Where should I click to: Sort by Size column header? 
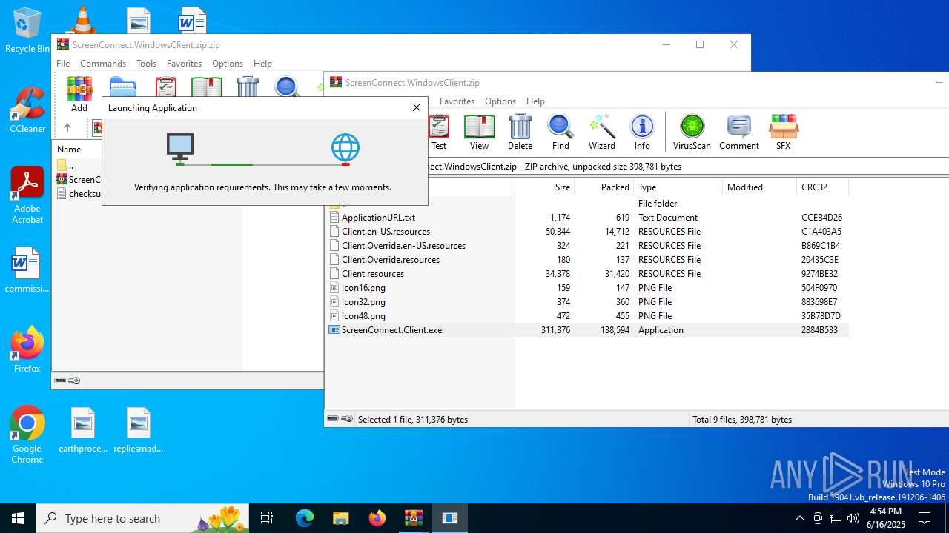click(x=544, y=187)
